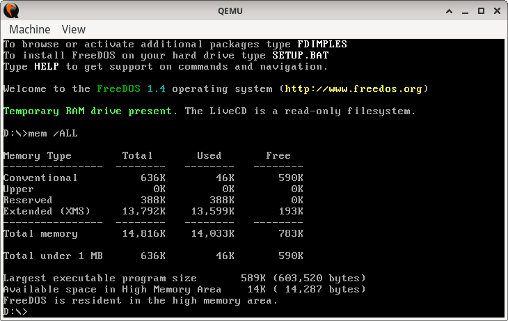
Task: Click 'Largest executable program size' text
Action: point(100,279)
